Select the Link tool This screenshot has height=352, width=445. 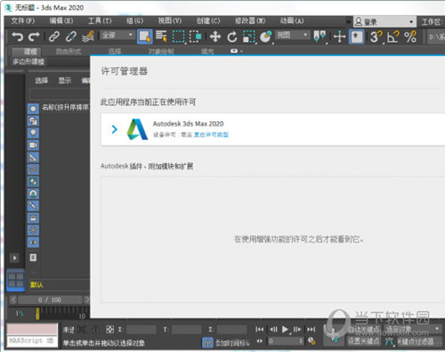click(x=54, y=37)
